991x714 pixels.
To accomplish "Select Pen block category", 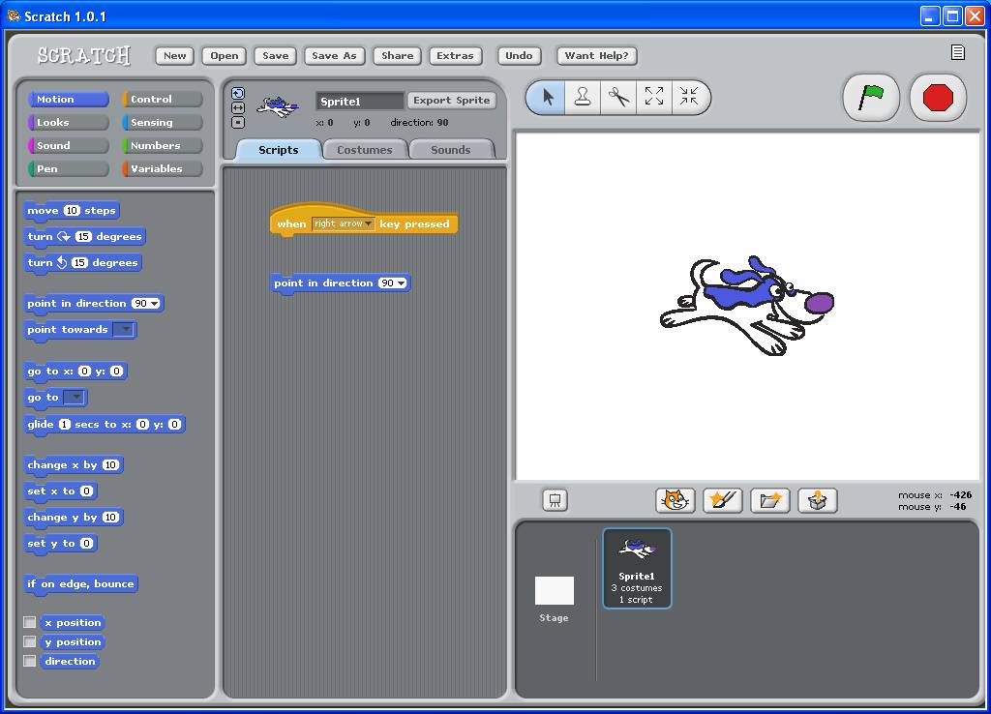I will [x=69, y=168].
